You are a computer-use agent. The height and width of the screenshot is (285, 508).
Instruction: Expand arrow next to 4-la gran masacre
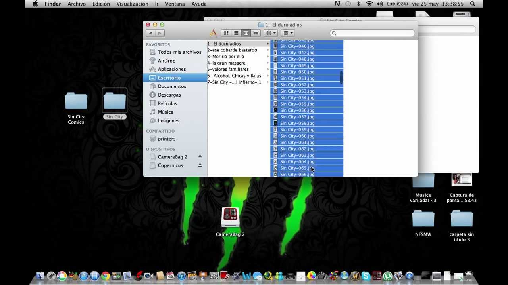pyautogui.click(x=268, y=63)
